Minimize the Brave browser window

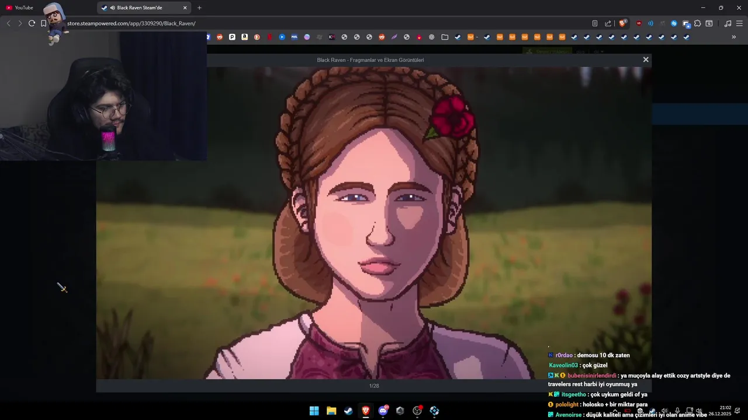click(703, 8)
